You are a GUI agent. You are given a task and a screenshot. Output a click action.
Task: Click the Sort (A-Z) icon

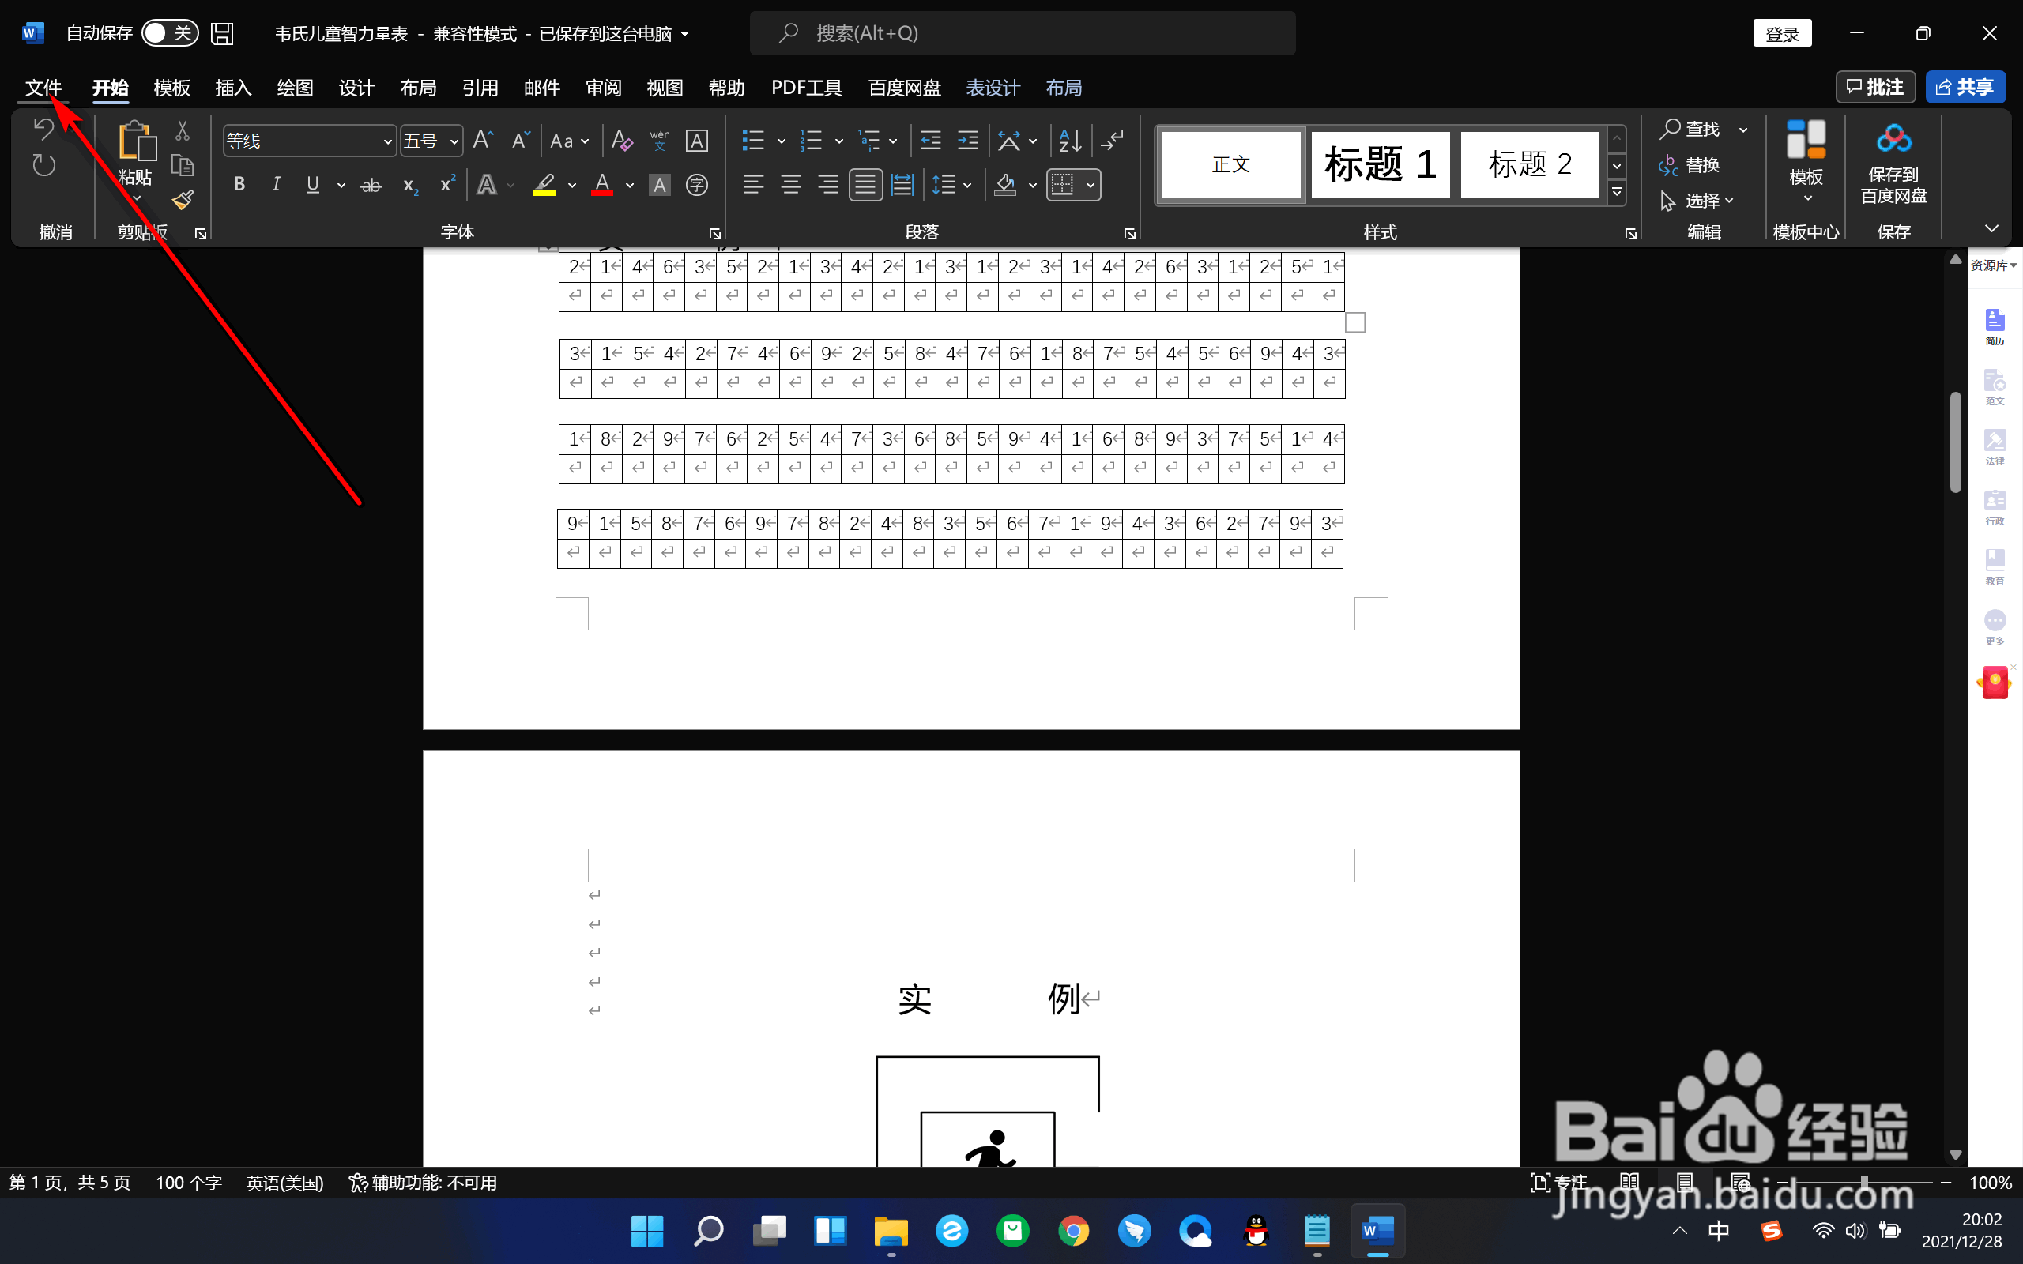(x=1070, y=141)
